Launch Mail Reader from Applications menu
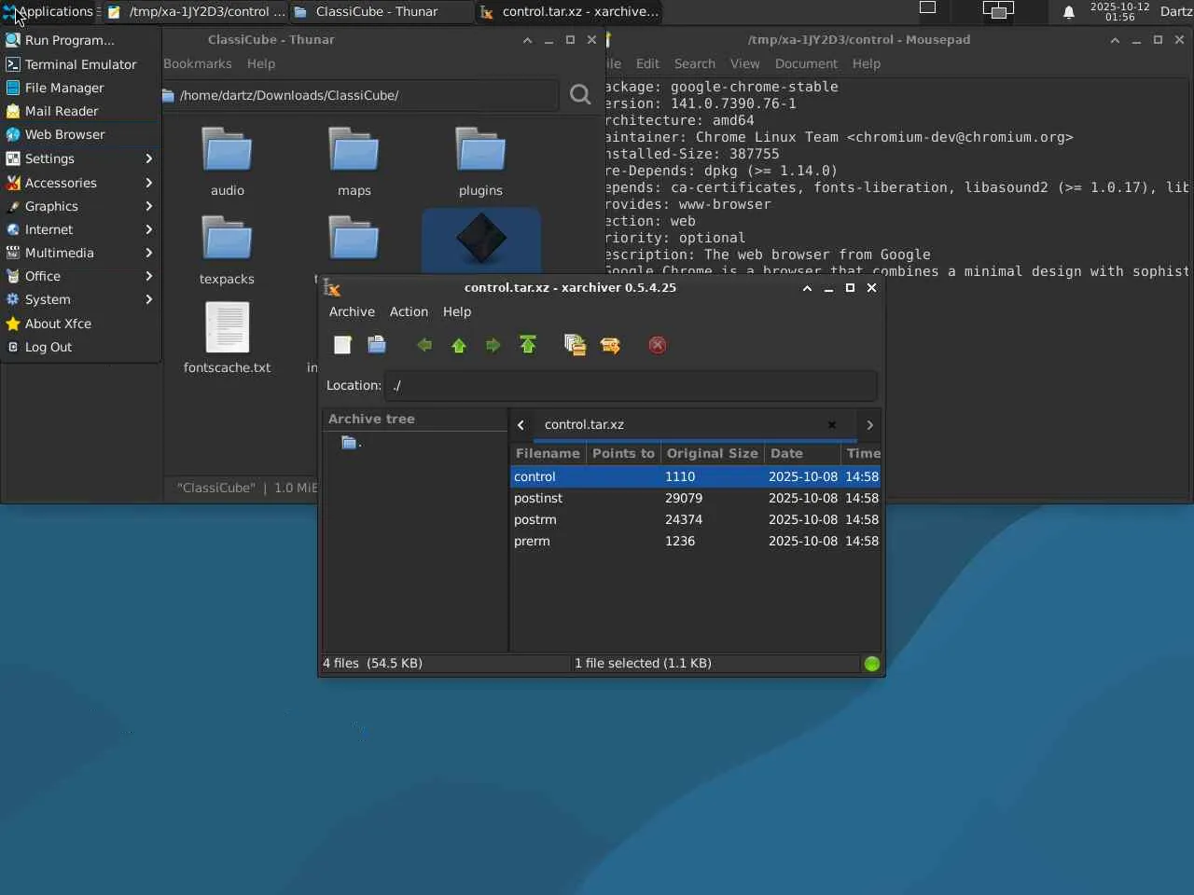This screenshot has height=895, width=1194. tap(80, 111)
